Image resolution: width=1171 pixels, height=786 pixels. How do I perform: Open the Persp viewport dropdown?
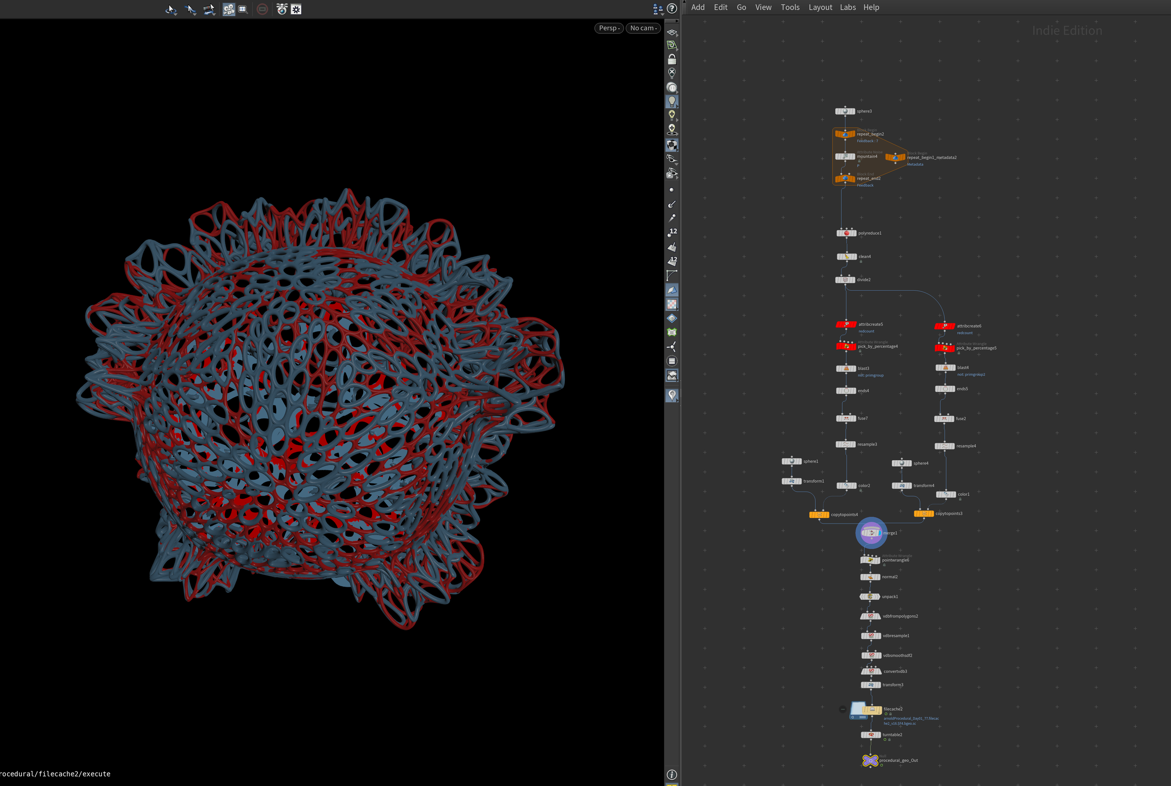coord(609,28)
